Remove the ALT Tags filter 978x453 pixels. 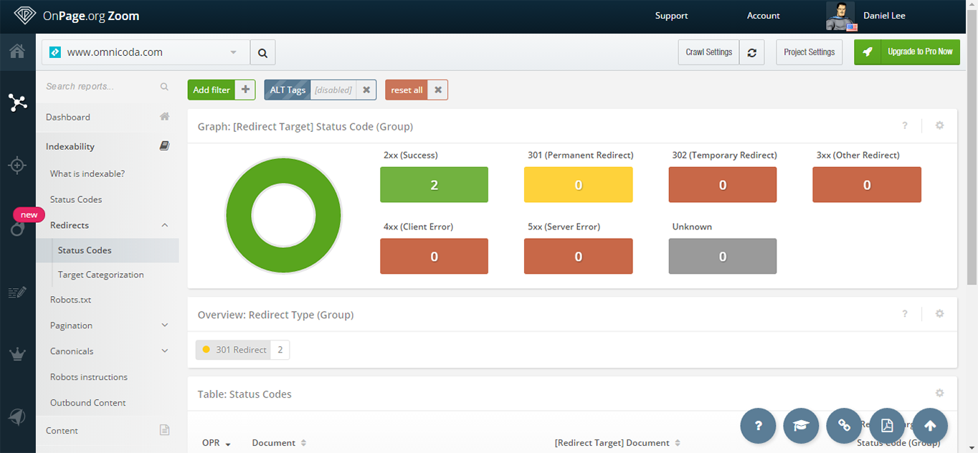pyautogui.click(x=366, y=90)
